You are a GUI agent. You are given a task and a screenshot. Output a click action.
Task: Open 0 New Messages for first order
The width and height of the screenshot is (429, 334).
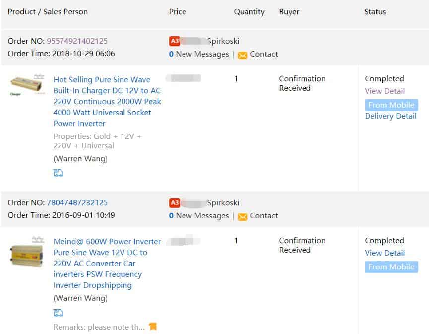coord(199,54)
